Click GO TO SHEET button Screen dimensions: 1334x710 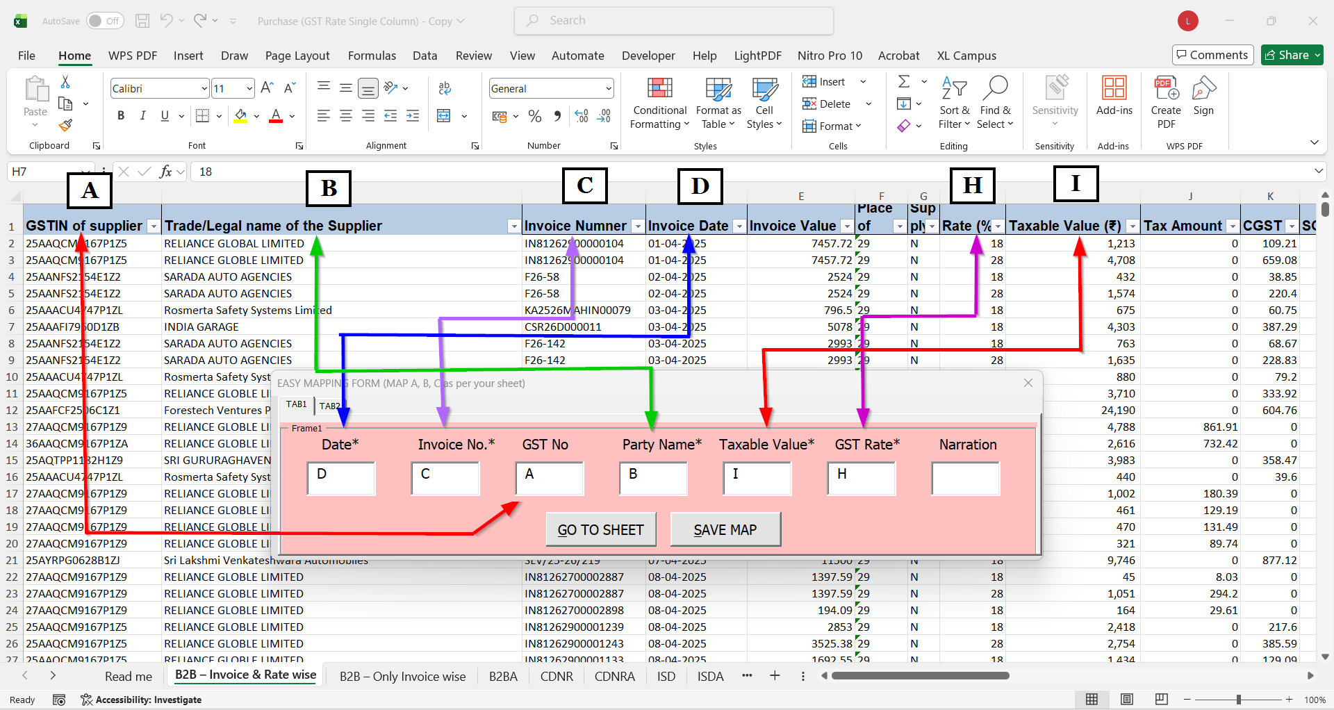click(600, 529)
